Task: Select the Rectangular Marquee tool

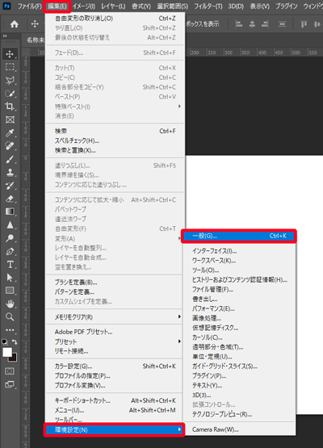Action: click(x=10, y=67)
